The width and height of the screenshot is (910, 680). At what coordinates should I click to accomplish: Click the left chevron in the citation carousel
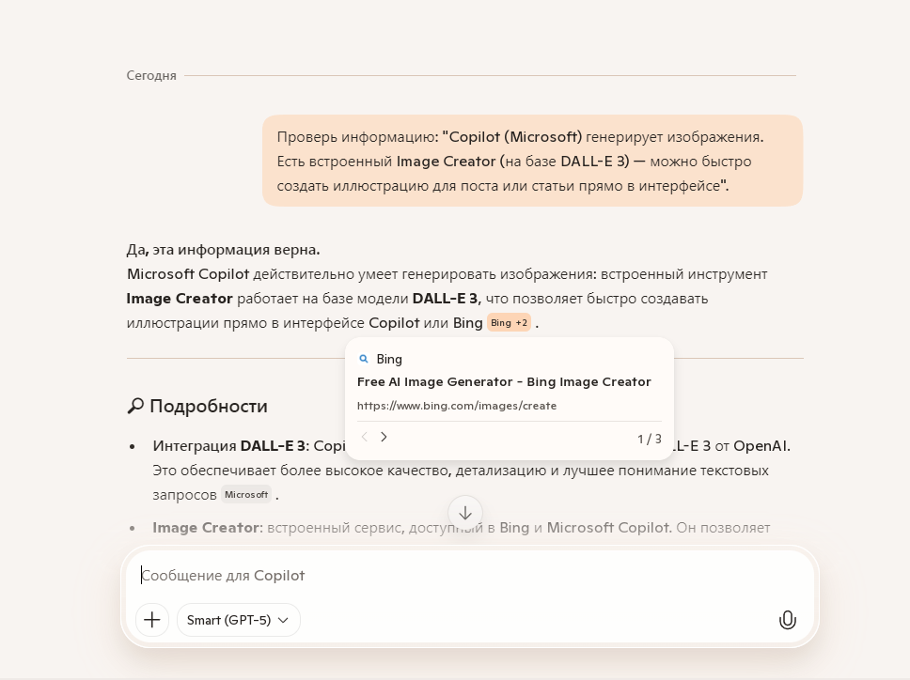click(364, 437)
